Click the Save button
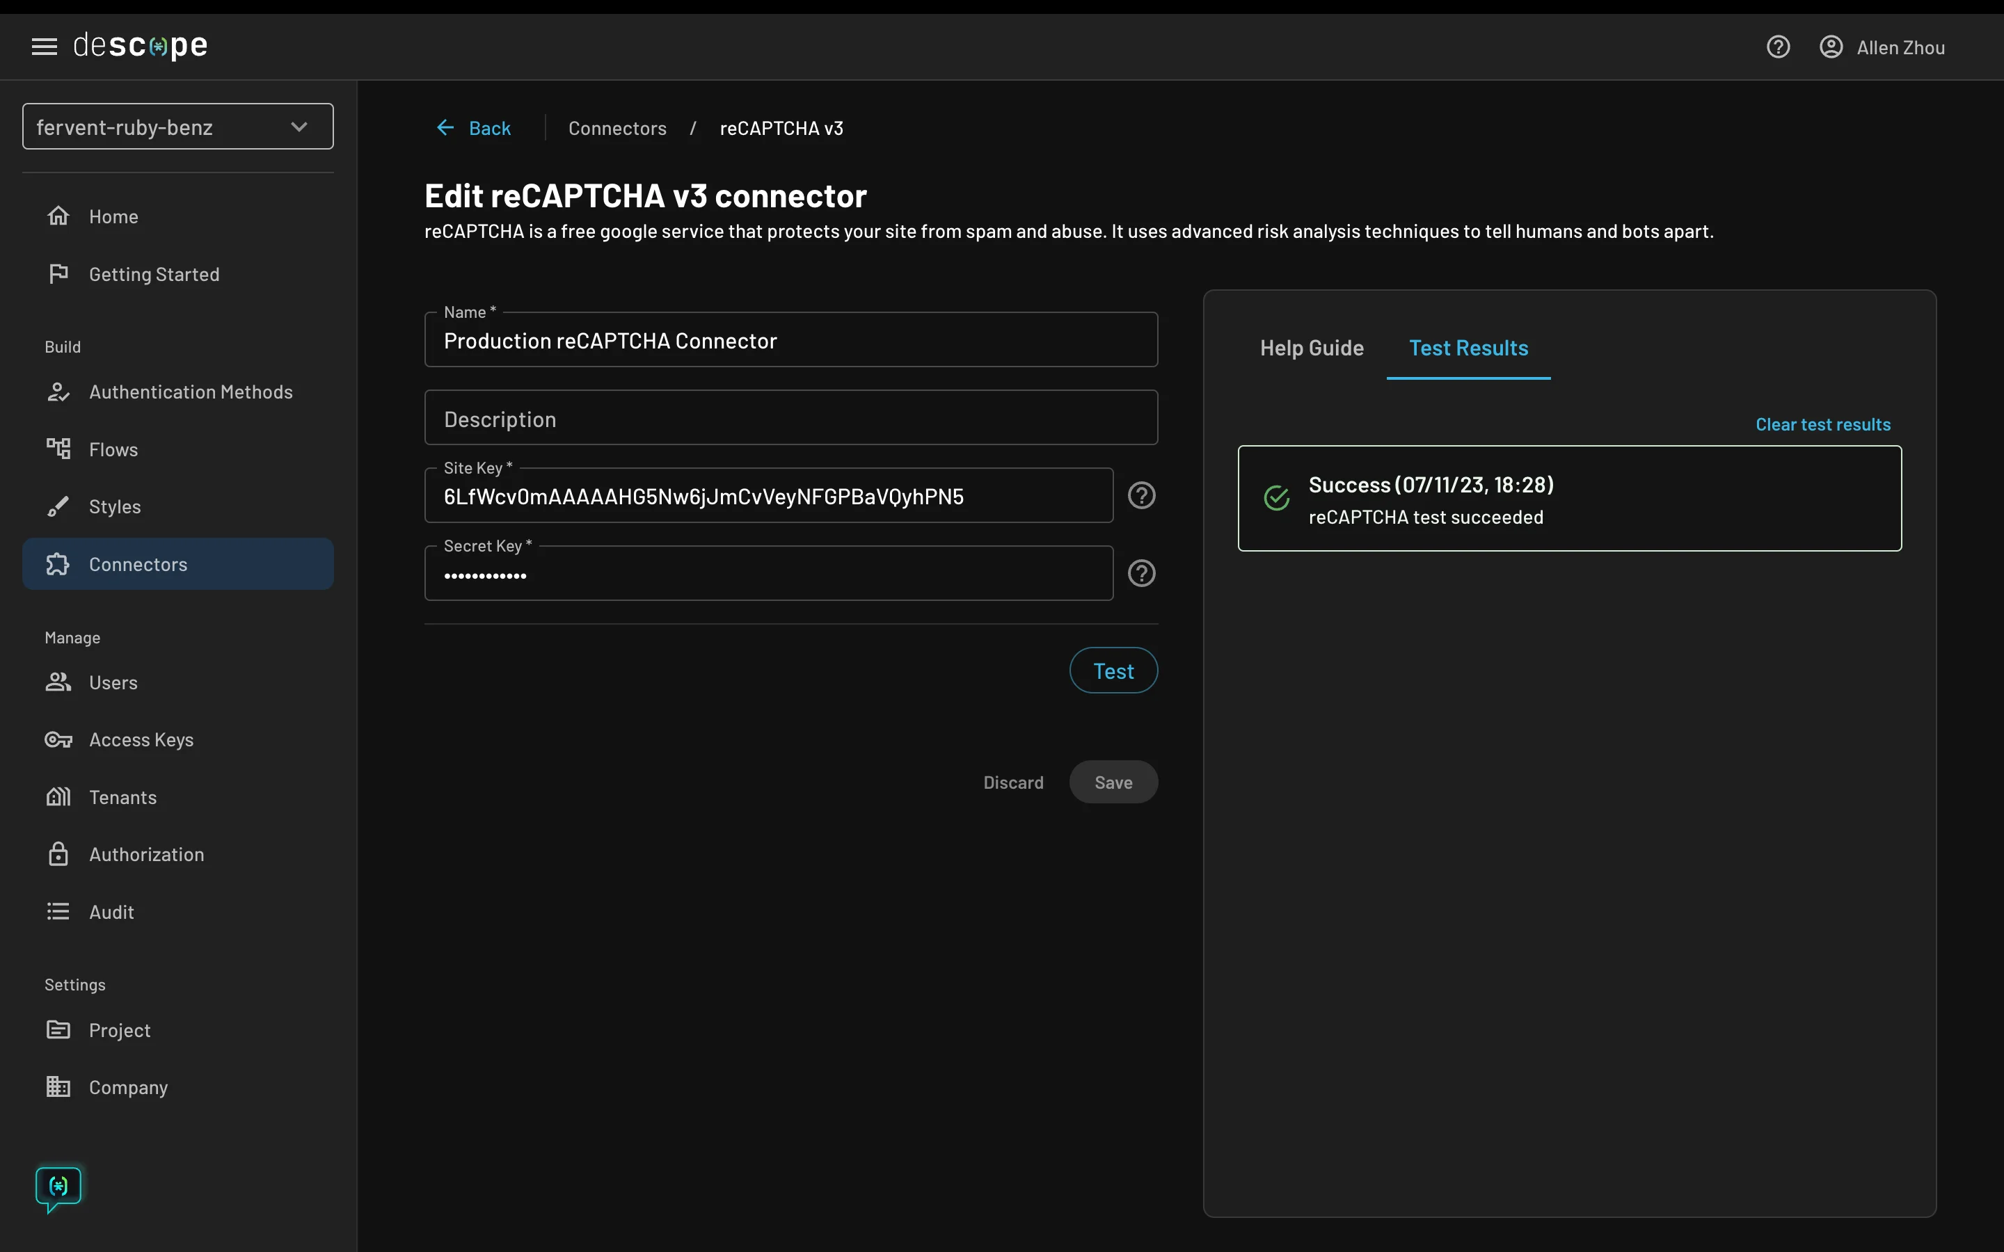The width and height of the screenshot is (2004, 1252). [1113, 782]
